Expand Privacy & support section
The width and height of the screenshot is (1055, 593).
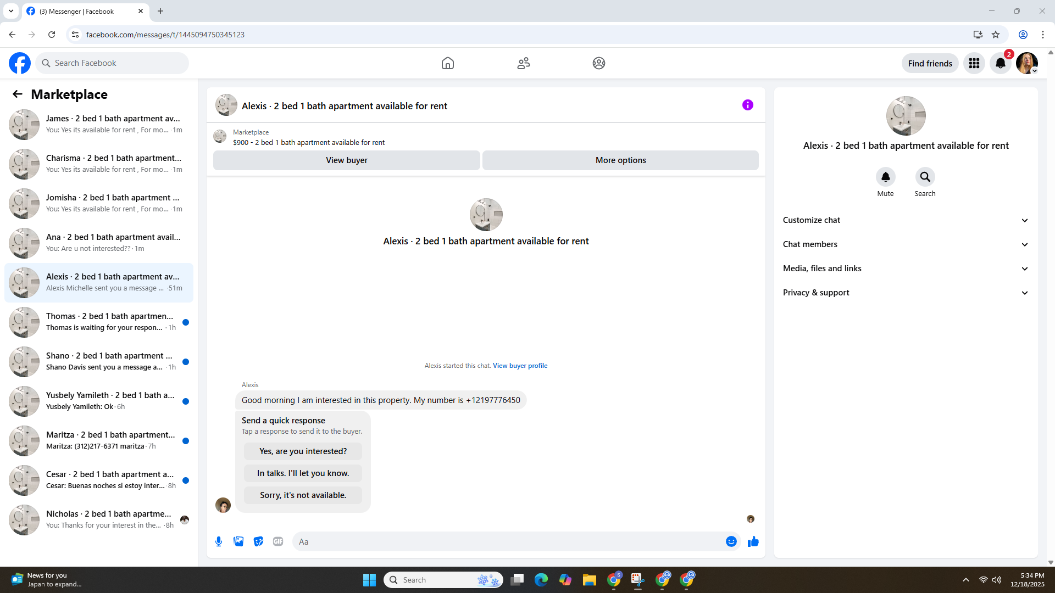[906, 293]
